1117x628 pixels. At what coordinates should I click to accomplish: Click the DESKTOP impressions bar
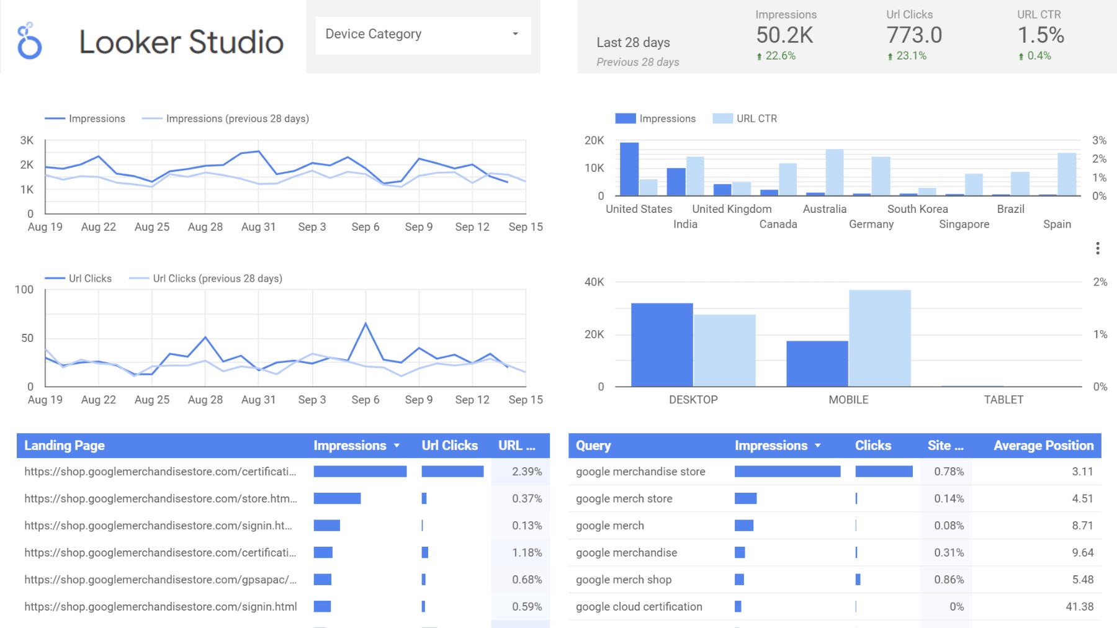[x=662, y=345]
